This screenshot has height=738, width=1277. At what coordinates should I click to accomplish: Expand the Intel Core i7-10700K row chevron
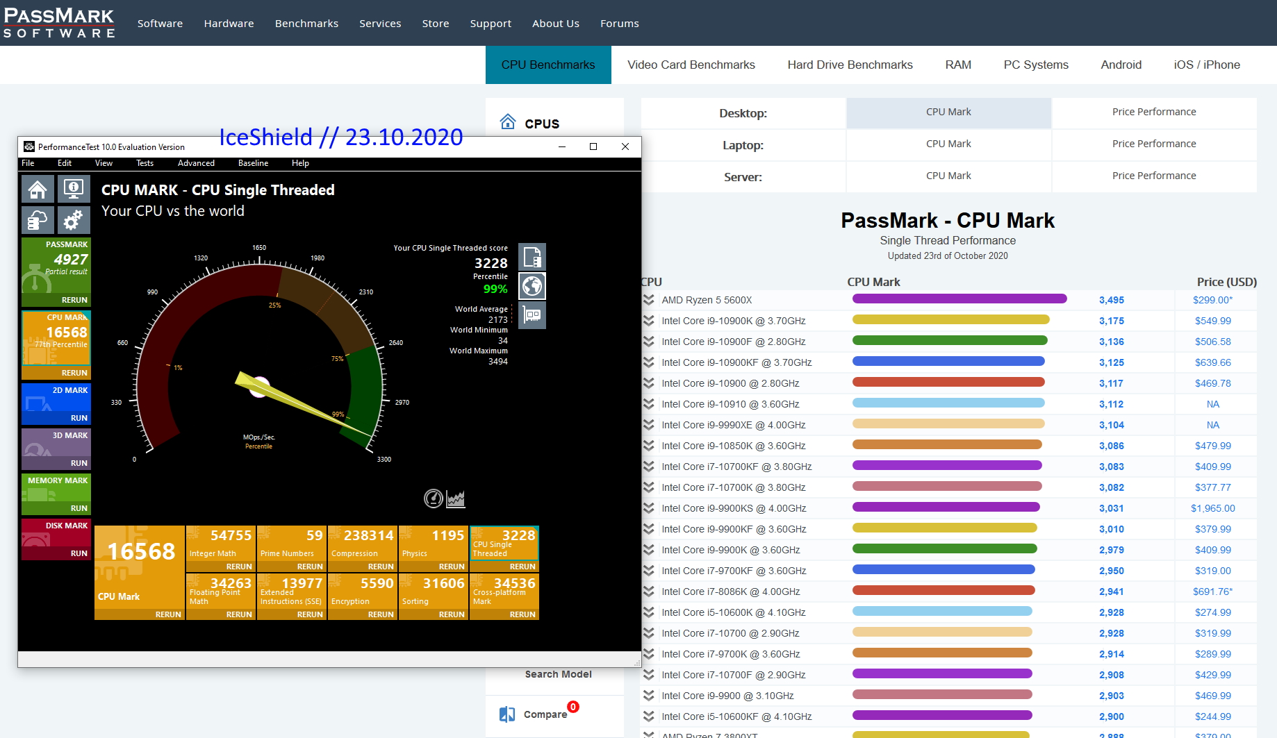pos(648,487)
